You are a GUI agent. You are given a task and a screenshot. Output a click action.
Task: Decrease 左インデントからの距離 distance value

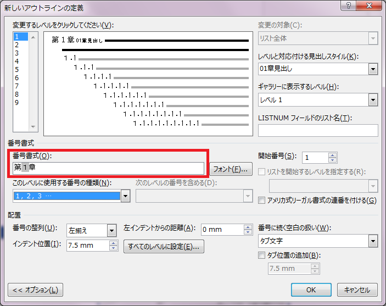pyautogui.click(x=248, y=232)
